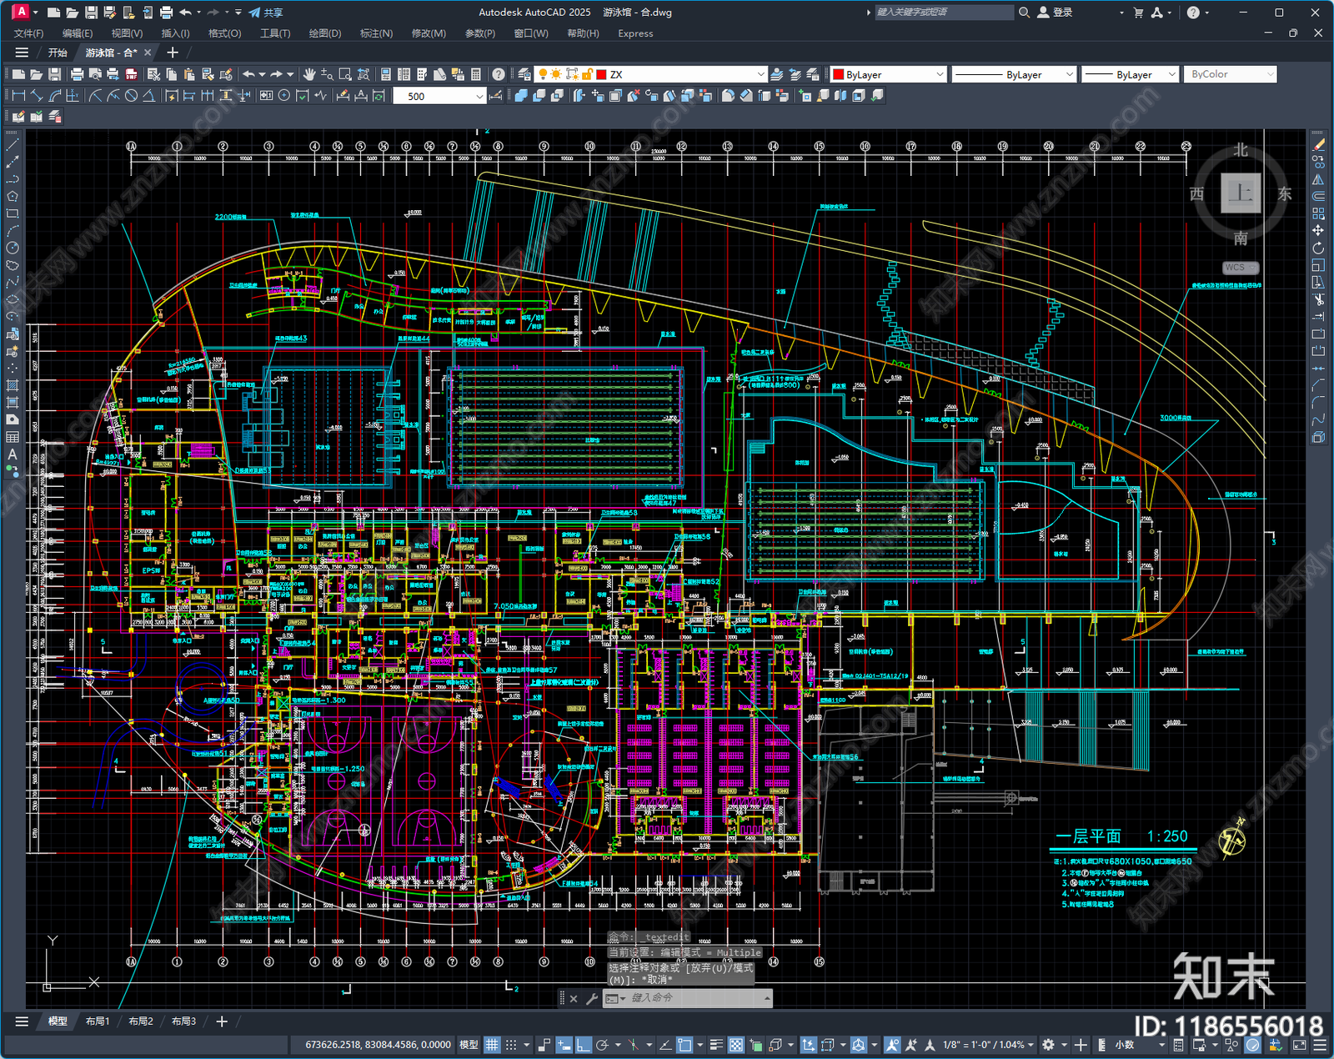Click the 登录 sign-in button
The image size is (1334, 1059).
click(1055, 13)
